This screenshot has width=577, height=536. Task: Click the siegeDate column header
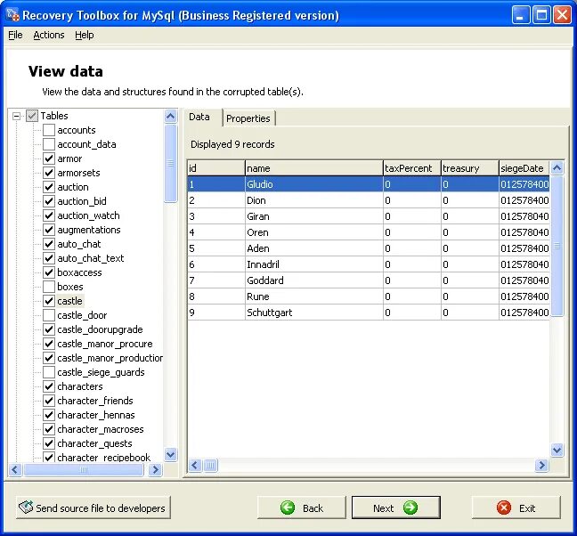pyautogui.click(x=524, y=168)
